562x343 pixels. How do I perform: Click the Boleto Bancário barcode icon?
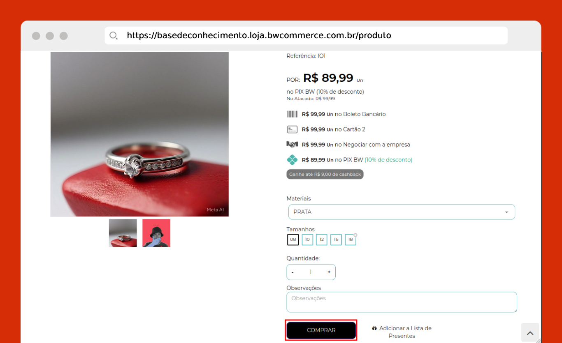tap(292, 114)
